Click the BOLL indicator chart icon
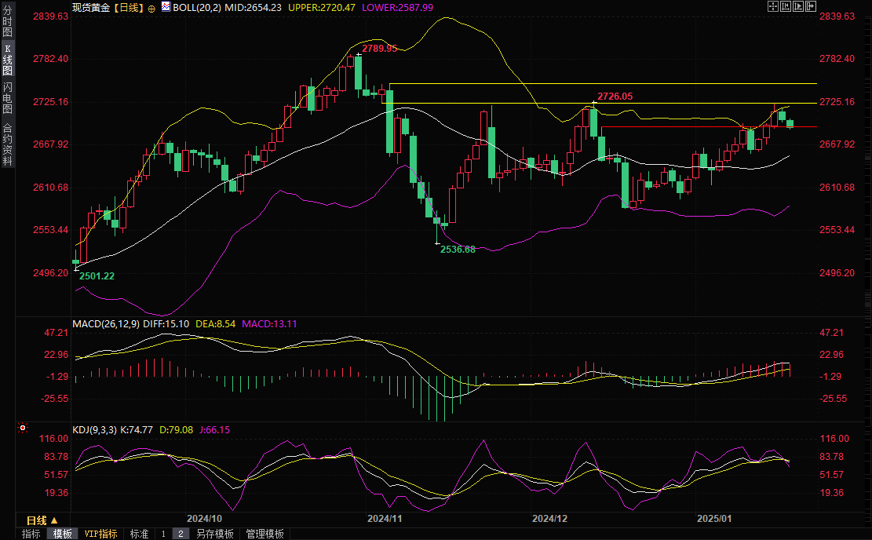Viewport: 872px width, 540px height. pos(166,7)
